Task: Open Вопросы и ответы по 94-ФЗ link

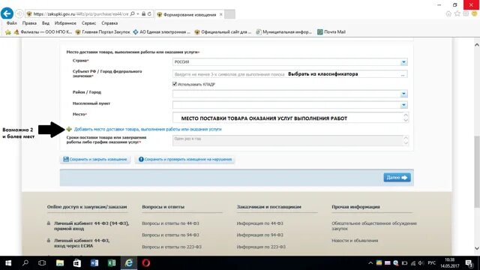Action: (170, 235)
